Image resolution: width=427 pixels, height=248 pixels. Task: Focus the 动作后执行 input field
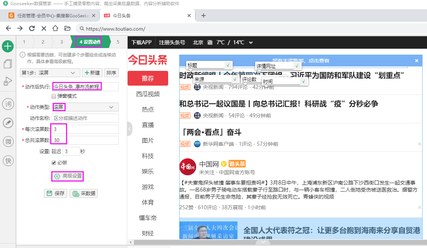pos(85,87)
